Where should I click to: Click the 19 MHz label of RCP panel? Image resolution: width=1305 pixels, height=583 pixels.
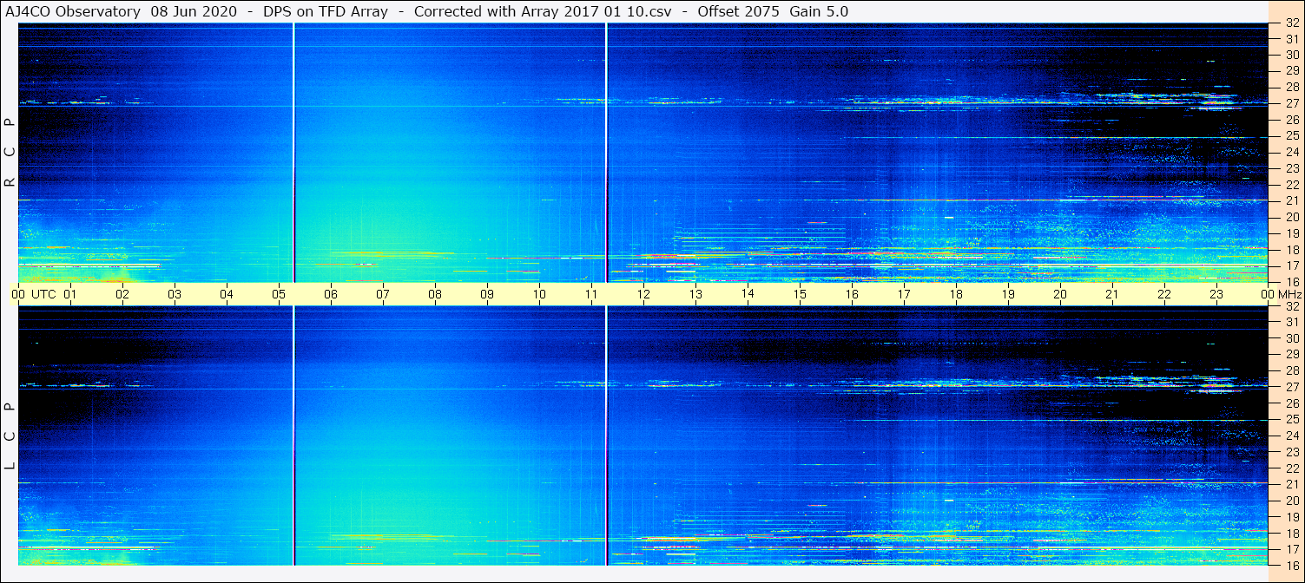pos(1291,233)
